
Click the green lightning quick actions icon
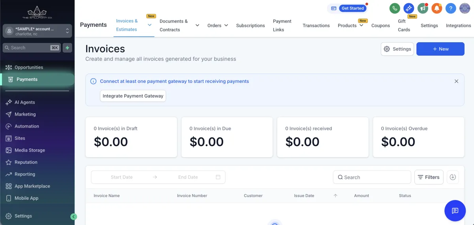point(68,48)
